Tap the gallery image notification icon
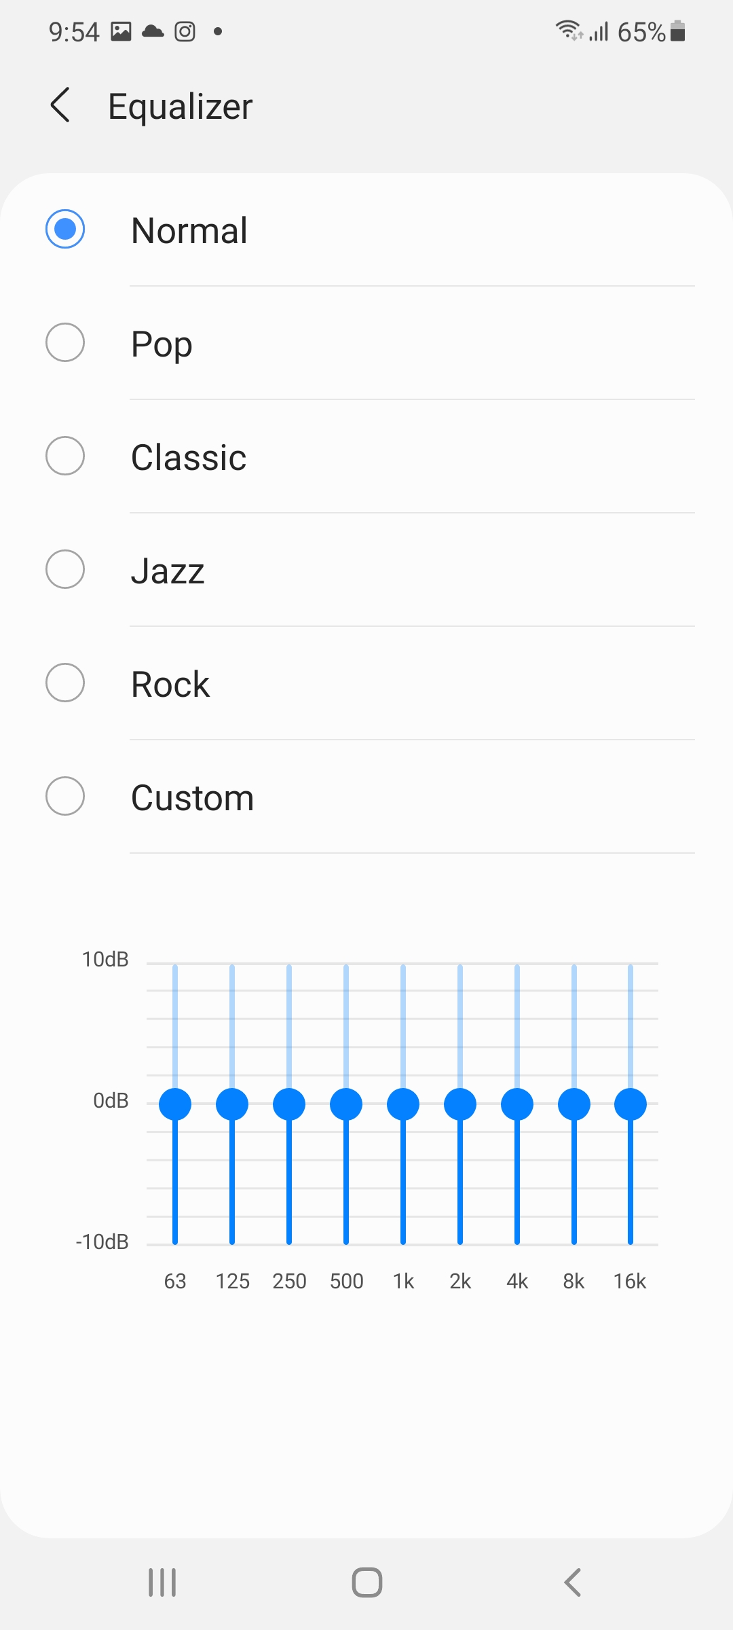This screenshot has height=1630, width=733. click(121, 31)
